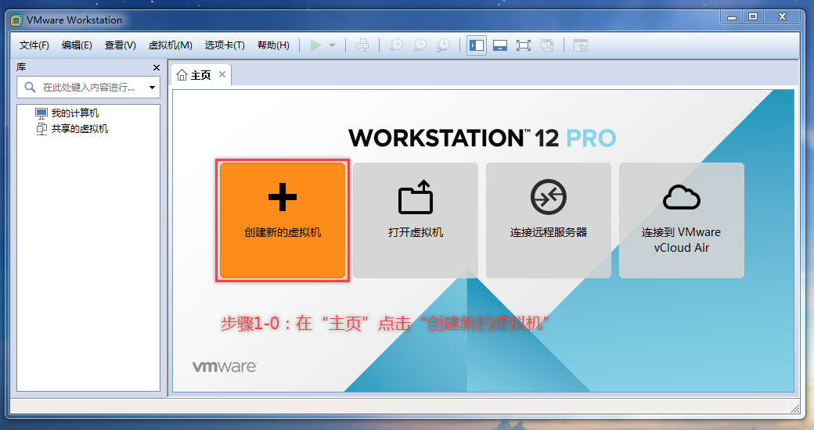
Task: Close the 主页 tab
Action: pyautogui.click(x=222, y=75)
